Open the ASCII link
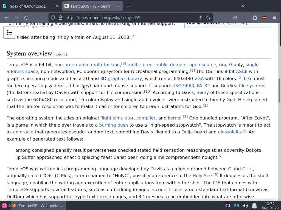The width and height of the screenshot is (281, 210). [241, 72]
